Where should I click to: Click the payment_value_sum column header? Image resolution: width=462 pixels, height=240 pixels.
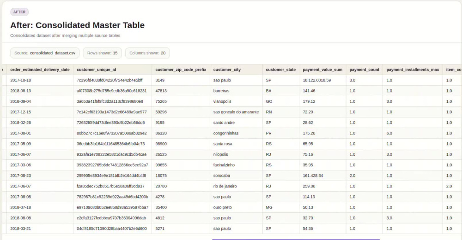tap(322, 70)
